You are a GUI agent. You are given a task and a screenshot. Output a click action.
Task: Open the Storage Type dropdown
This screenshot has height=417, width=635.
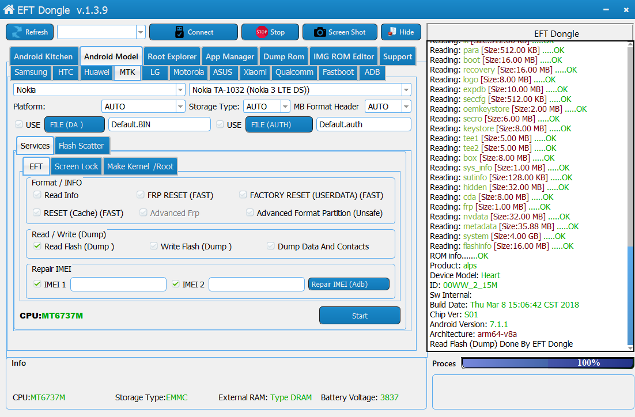(285, 107)
